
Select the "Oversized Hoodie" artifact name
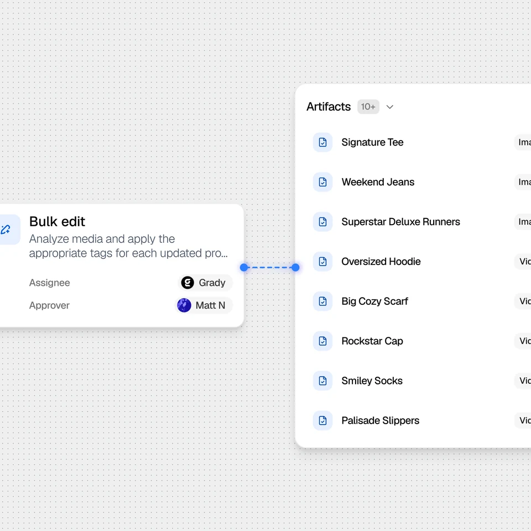point(381,262)
